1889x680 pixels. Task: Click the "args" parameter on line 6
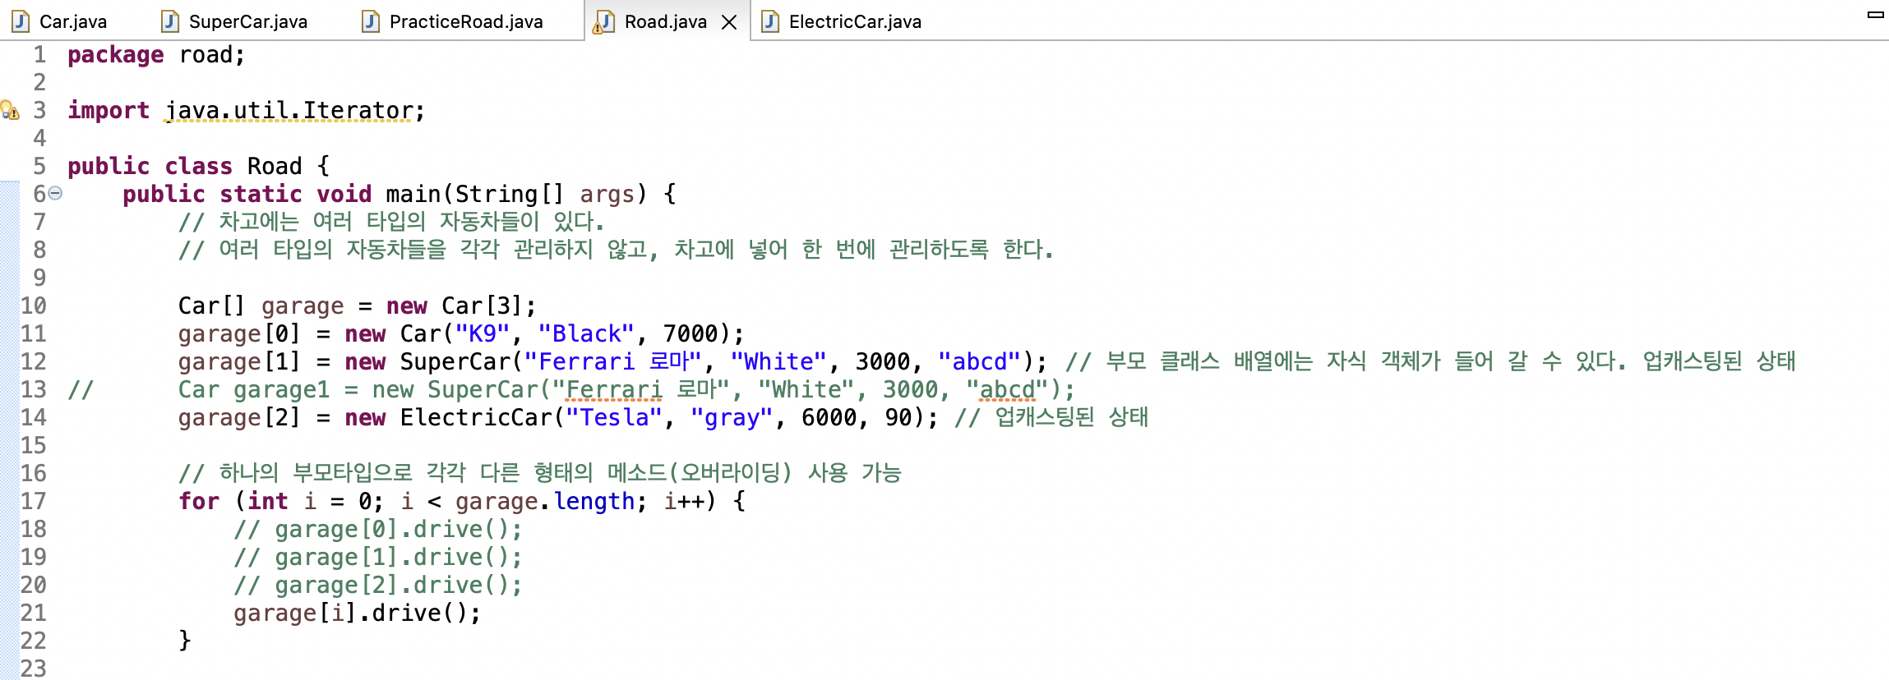(607, 195)
